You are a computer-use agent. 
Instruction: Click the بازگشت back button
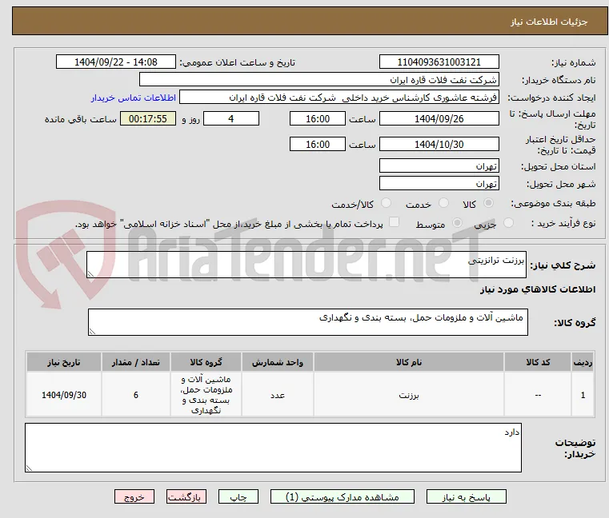(x=186, y=497)
